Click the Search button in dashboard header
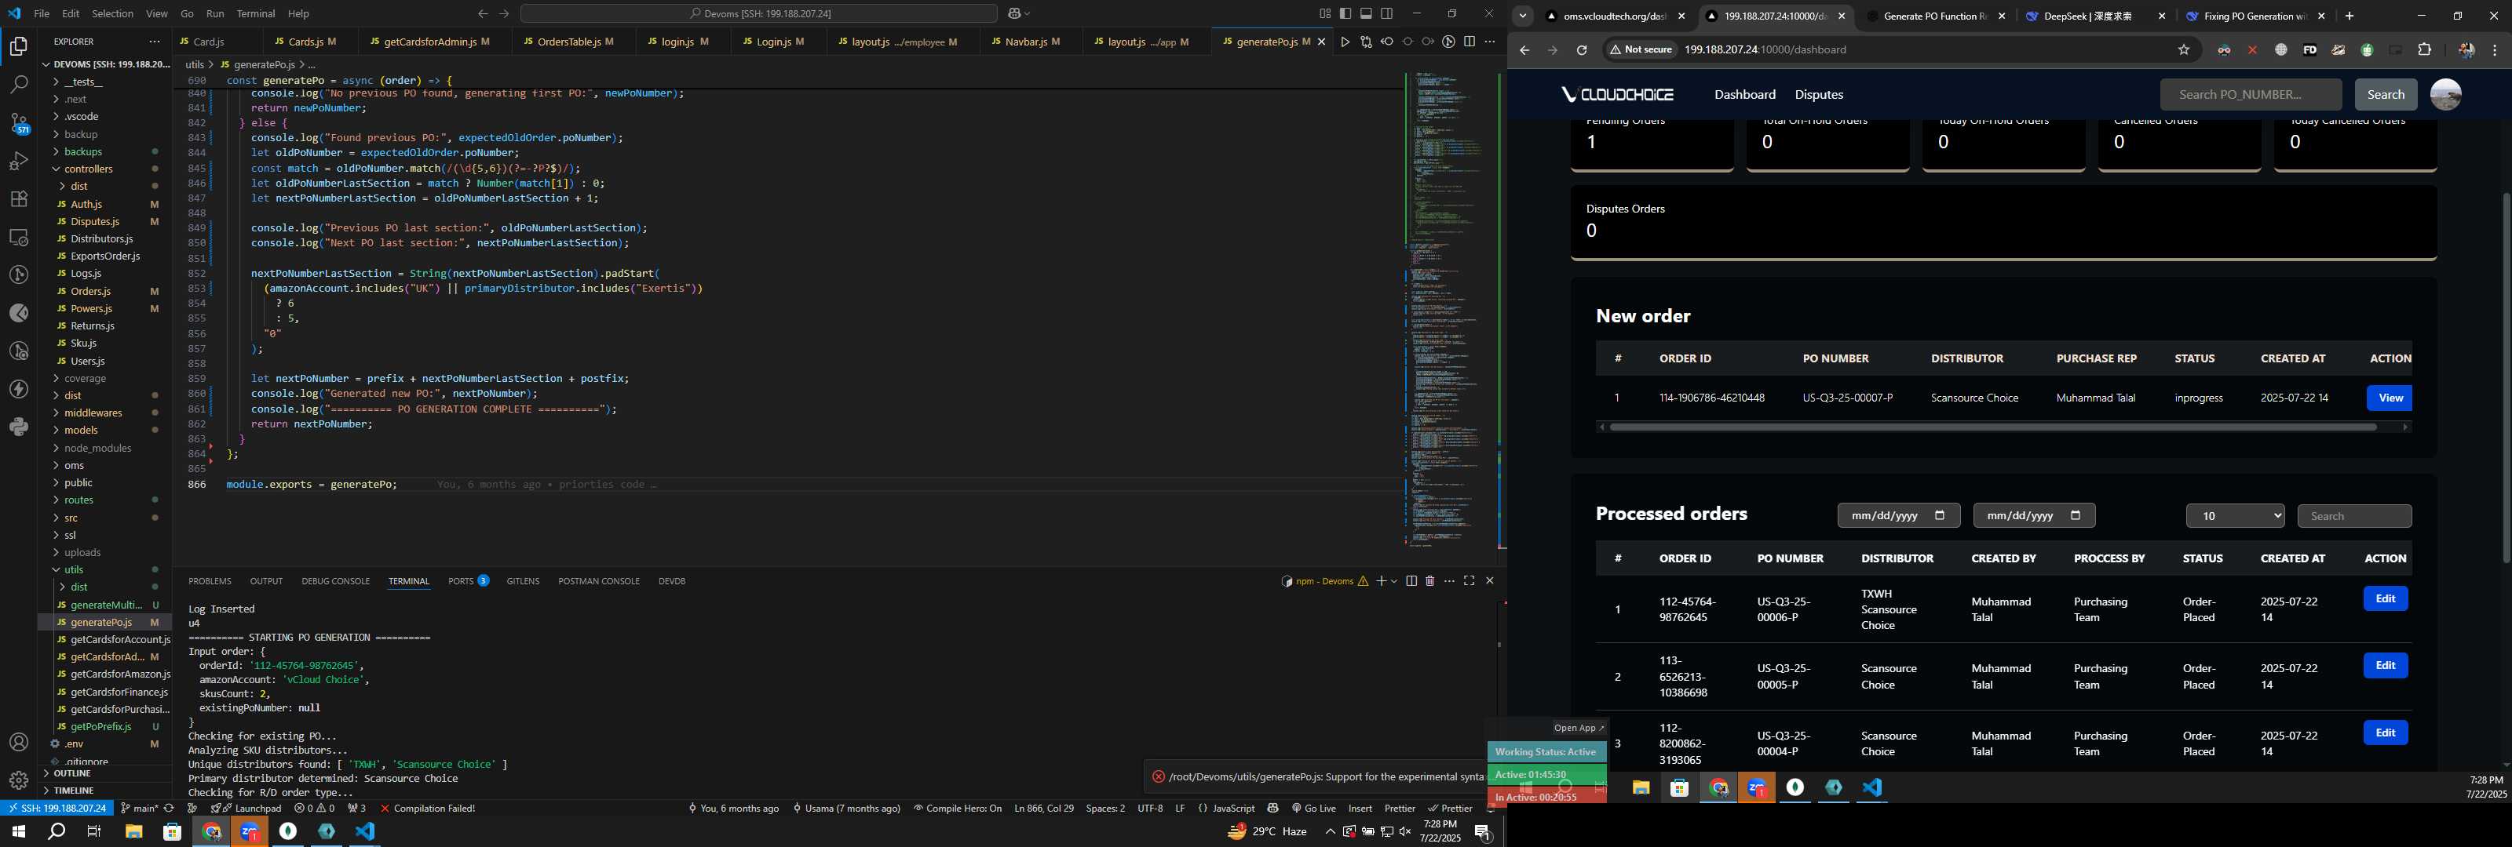Viewport: 2512px width, 847px height. point(2386,95)
